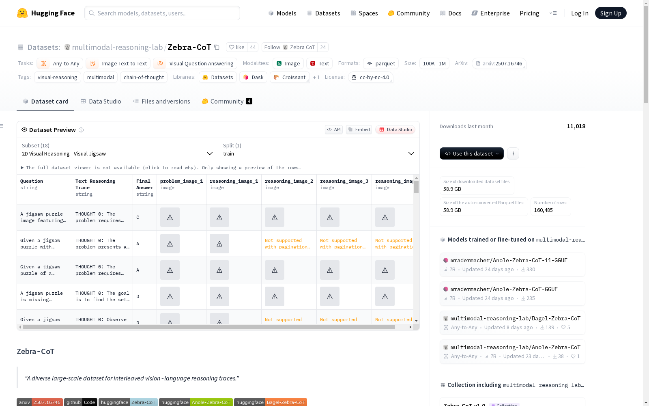Click the API button in Dataset Preview
The image size is (649, 406).
click(334, 130)
